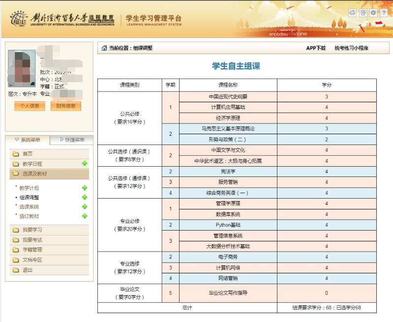Click the green plus next to 选订教材
The image size is (393, 322).
85,216
